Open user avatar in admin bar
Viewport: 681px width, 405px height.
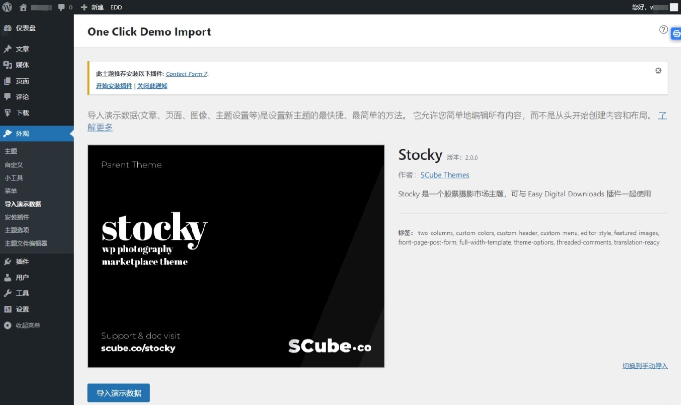click(x=674, y=7)
